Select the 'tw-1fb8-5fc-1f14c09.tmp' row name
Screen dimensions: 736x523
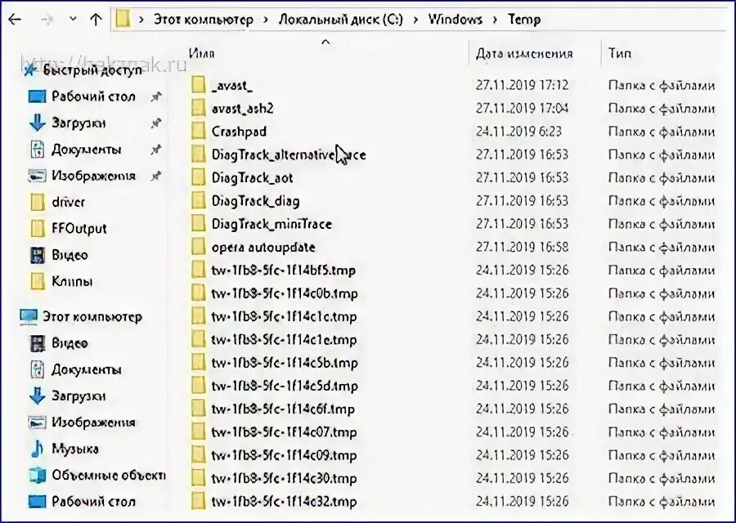[x=284, y=455]
